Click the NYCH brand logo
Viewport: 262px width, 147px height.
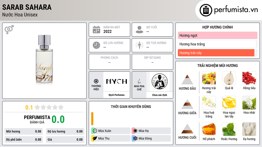coord(117,81)
